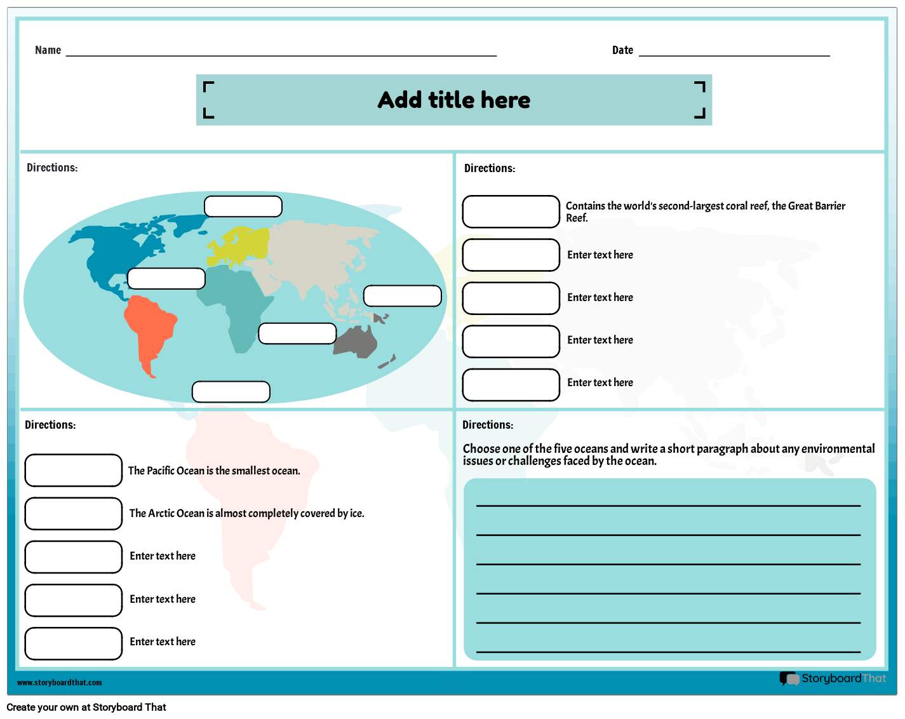Select the label box below Africa near Australia
Image resolution: width=905 pixels, height=719 pixels.
297,333
